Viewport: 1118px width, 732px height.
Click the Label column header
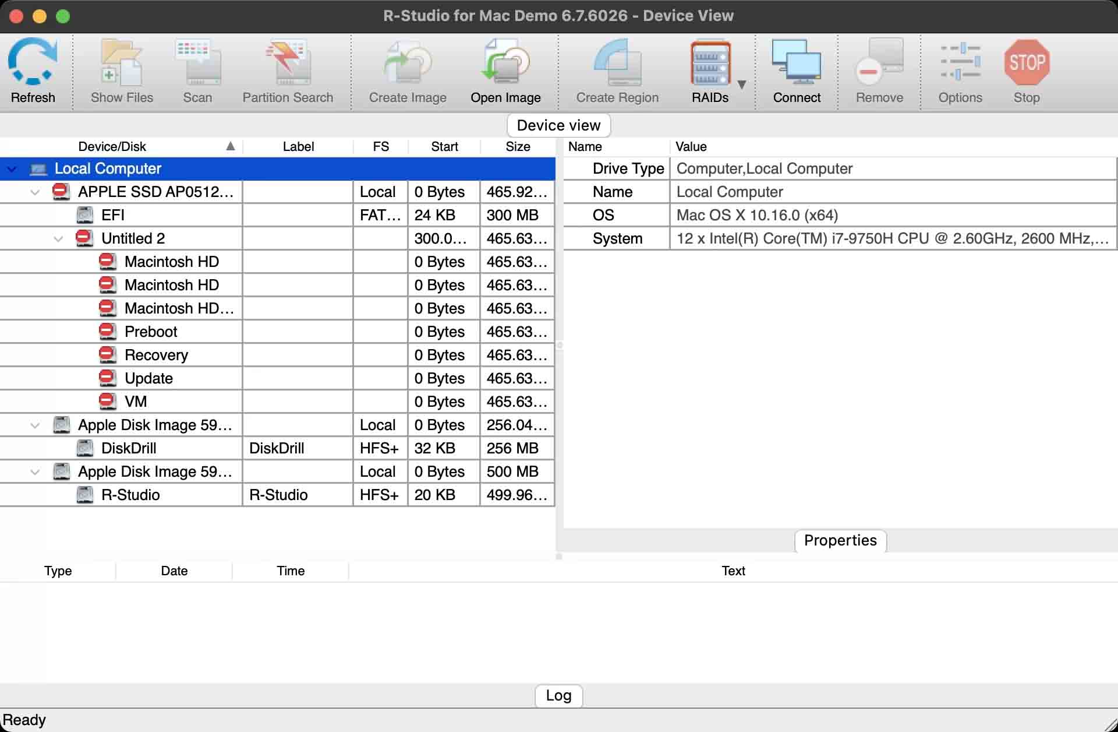coord(298,146)
